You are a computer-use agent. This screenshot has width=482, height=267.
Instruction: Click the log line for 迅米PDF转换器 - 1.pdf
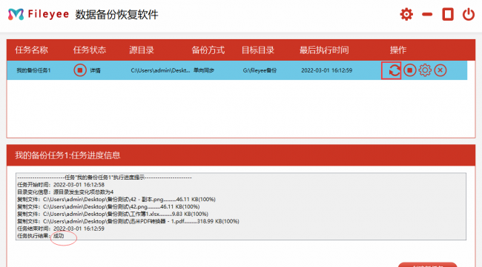[128, 221]
